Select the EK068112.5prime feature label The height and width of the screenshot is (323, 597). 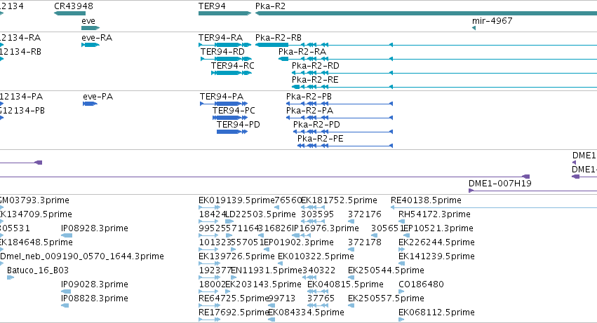coord(436,312)
